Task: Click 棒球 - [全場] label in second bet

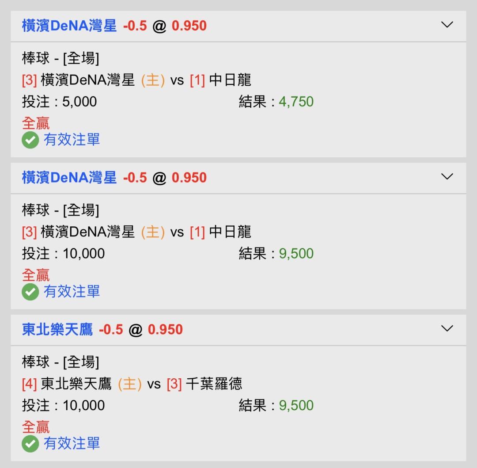Action: (x=61, y=210)
